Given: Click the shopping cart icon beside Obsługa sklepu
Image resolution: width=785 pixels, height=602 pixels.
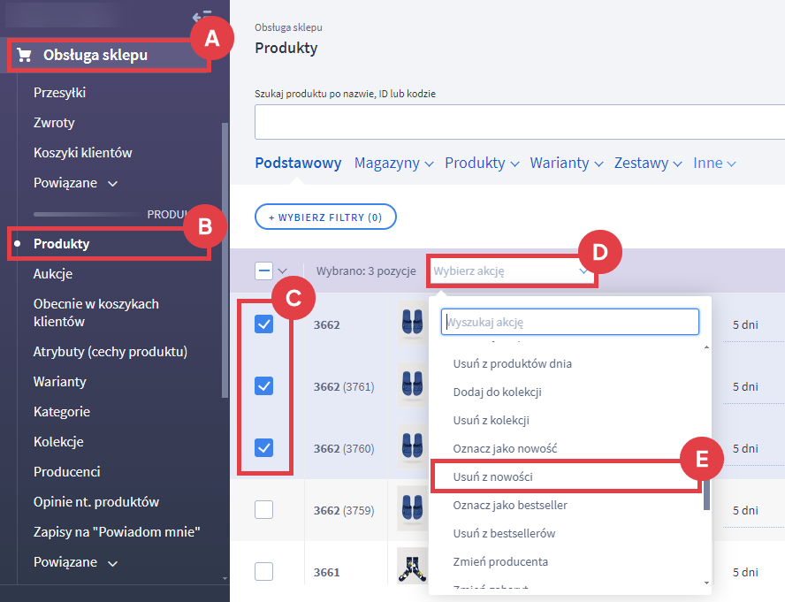Looking at the screenshot, I should coord(24,57).
